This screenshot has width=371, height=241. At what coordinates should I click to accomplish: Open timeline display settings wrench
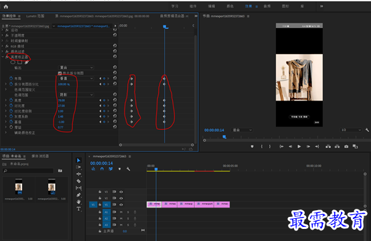[x=128, y=169]
